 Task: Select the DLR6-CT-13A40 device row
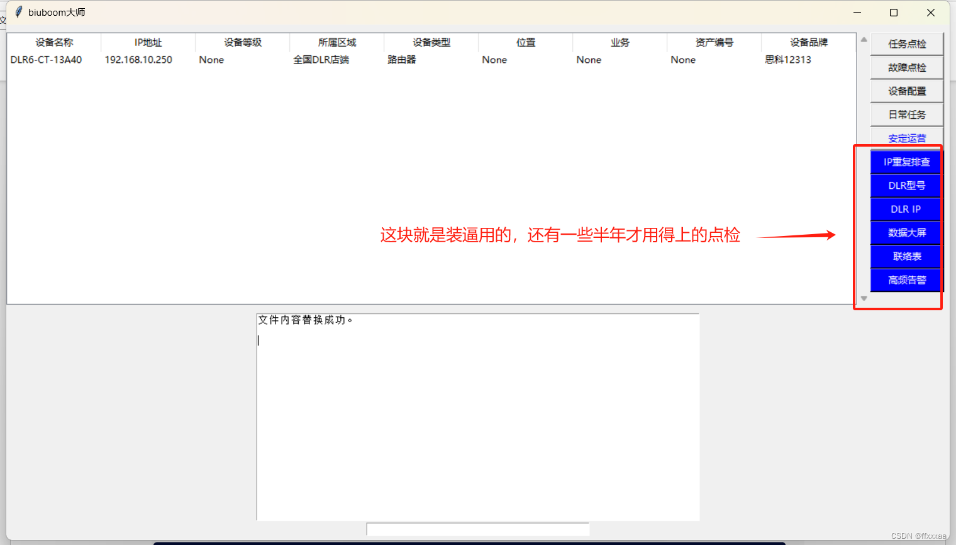[431, 60]
